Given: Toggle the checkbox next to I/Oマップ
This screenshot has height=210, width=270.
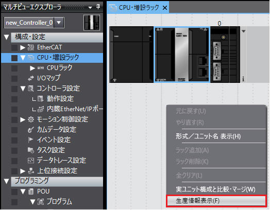Looking at the screenshot, I should [14, 79].
